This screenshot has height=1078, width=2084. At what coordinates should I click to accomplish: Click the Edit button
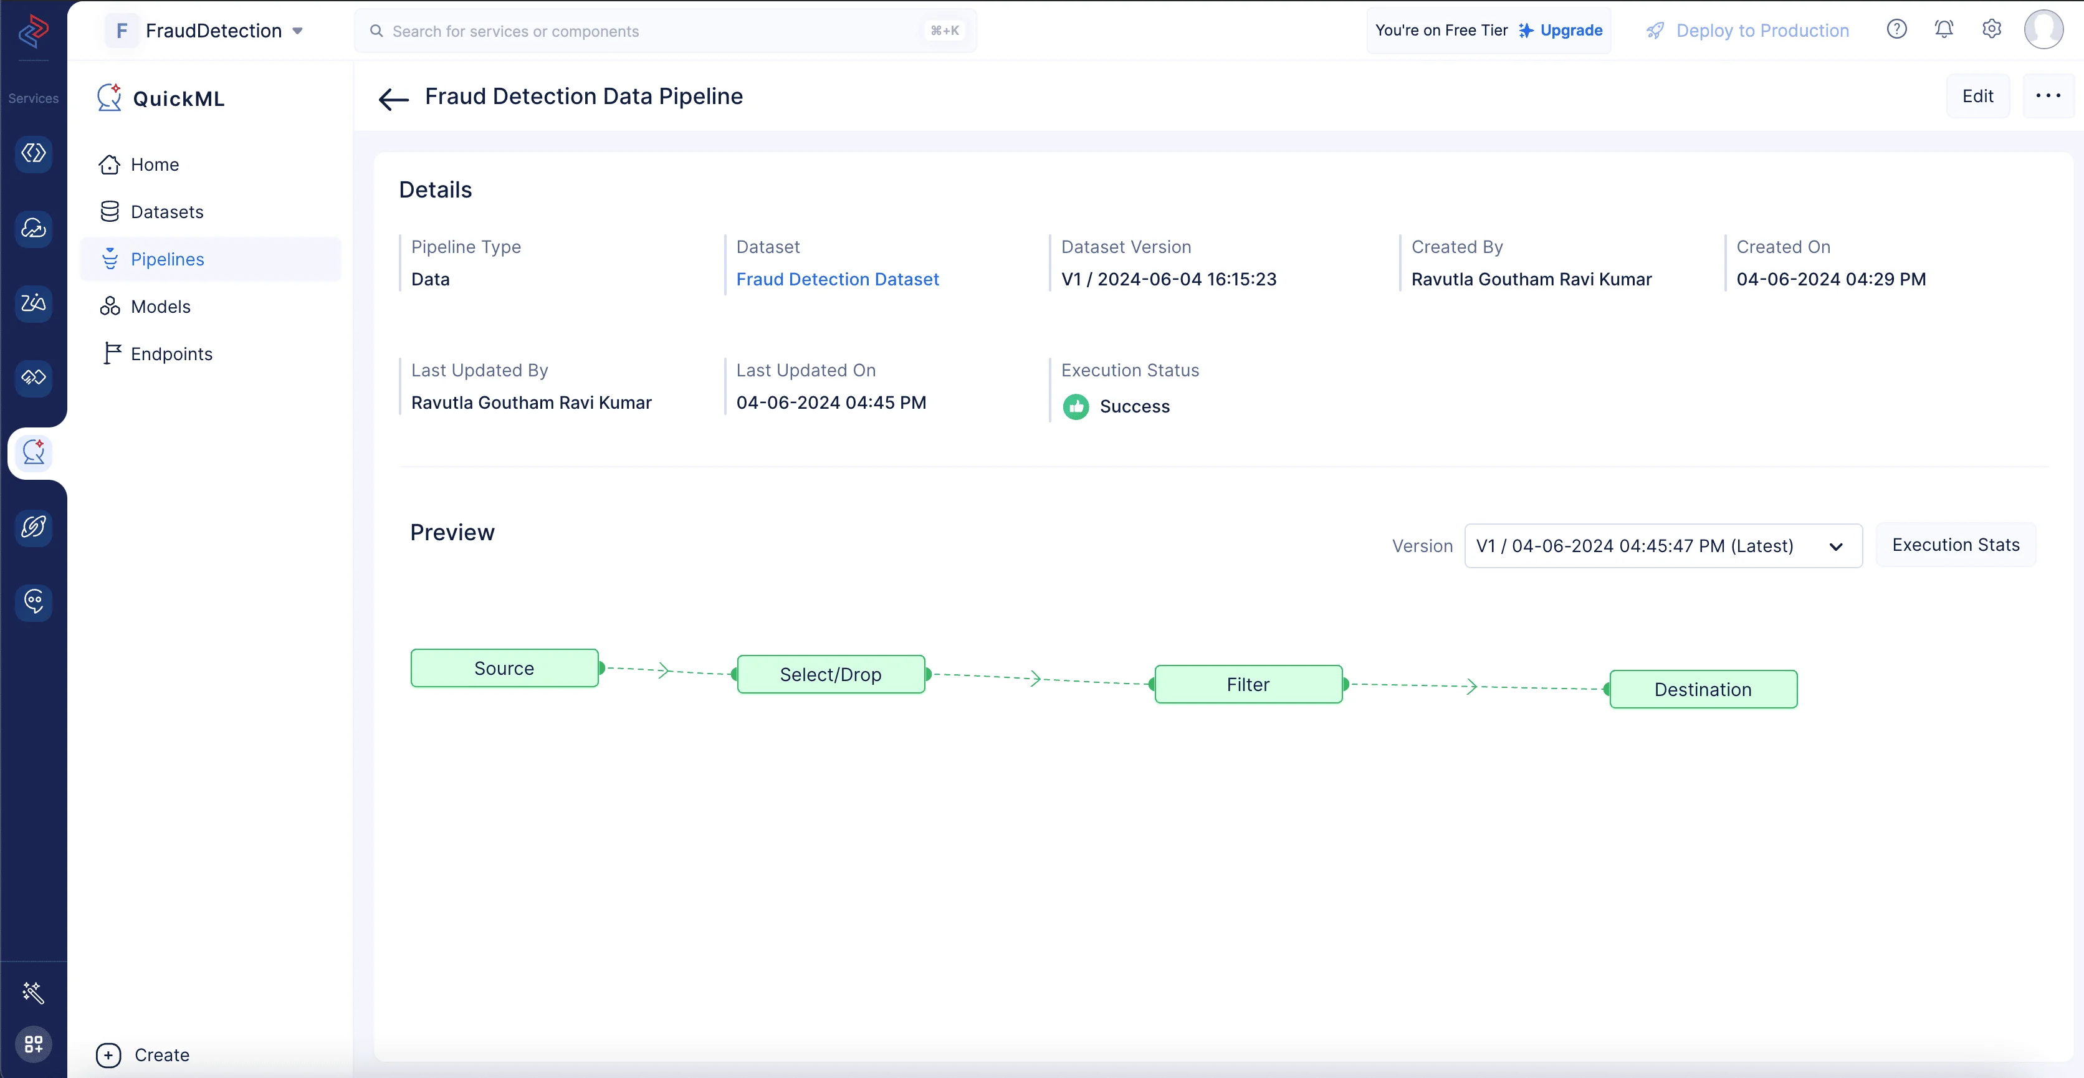coord(1977,96)
